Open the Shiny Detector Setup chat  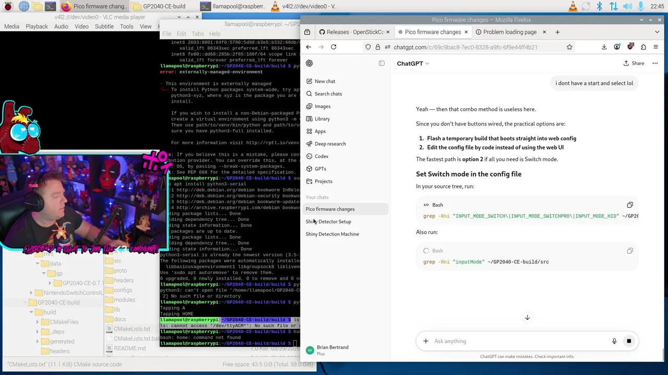point(347,221)
